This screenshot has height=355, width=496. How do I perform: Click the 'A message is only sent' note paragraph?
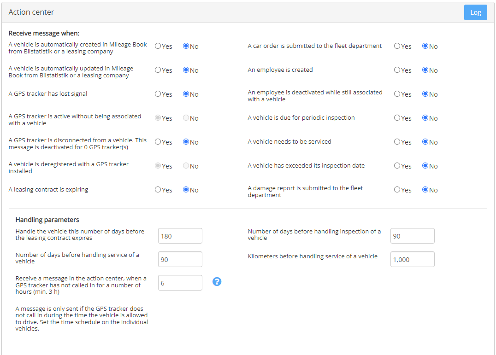pos(82,318)
